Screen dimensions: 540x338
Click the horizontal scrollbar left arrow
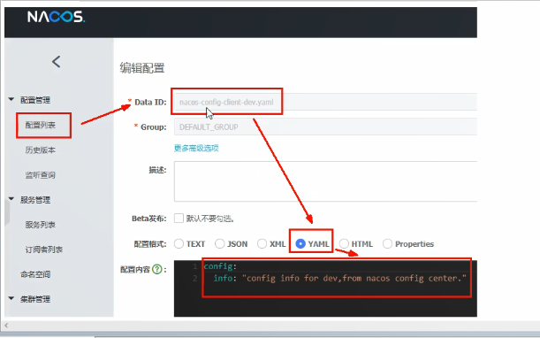6,326
